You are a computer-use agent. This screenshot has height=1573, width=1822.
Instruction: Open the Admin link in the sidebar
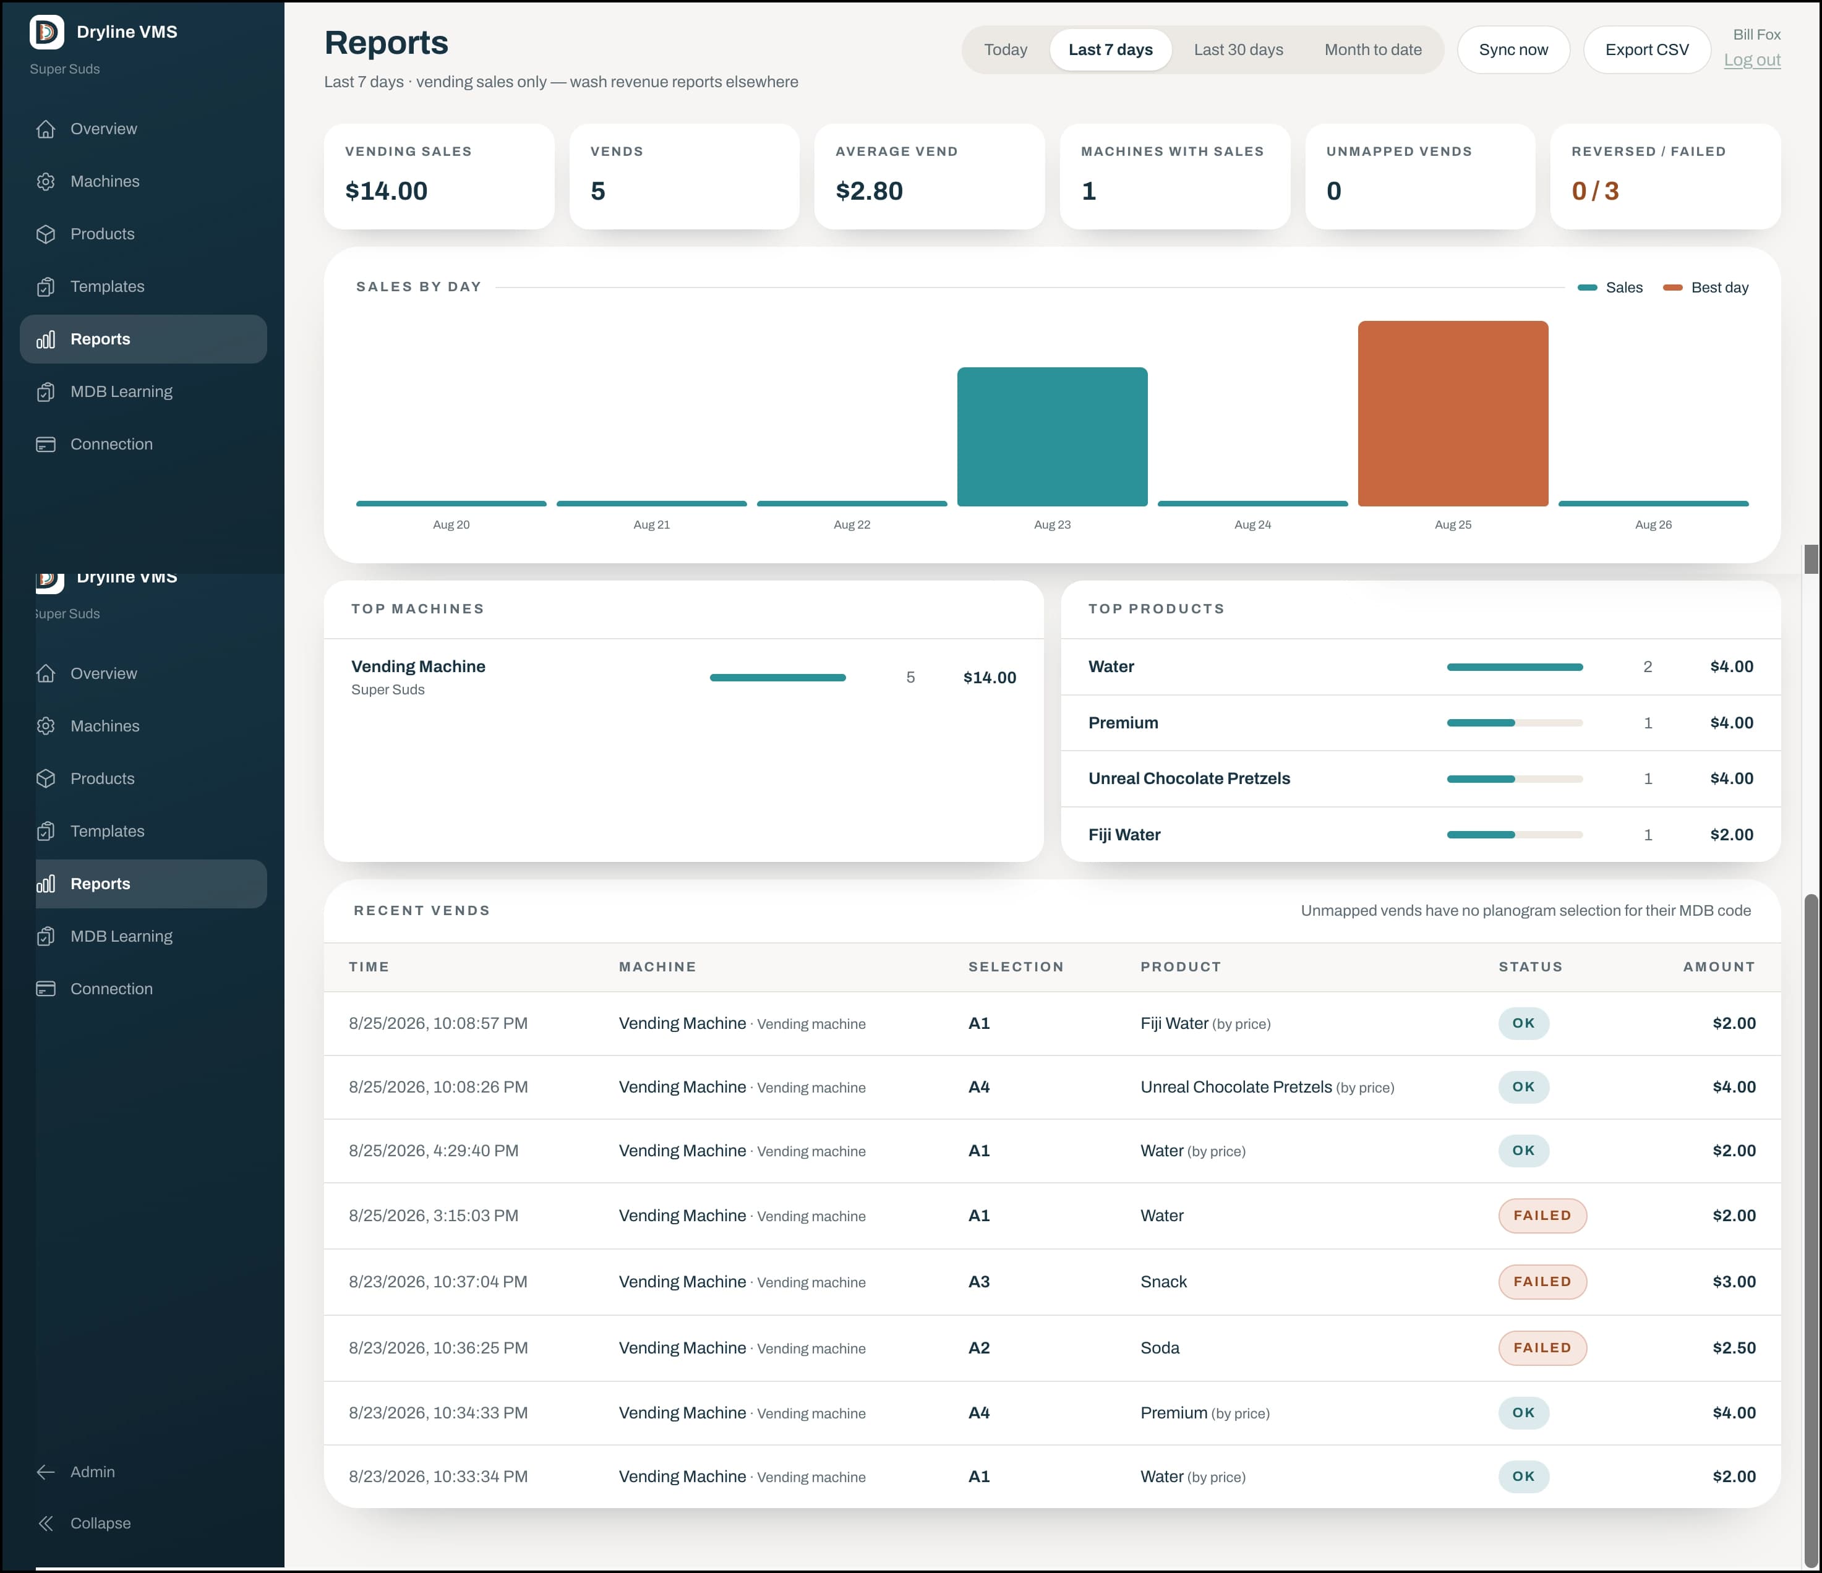click(92, 1472)
